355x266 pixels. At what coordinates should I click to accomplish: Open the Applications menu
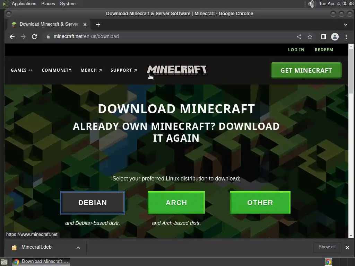click(x=24, y=3)
